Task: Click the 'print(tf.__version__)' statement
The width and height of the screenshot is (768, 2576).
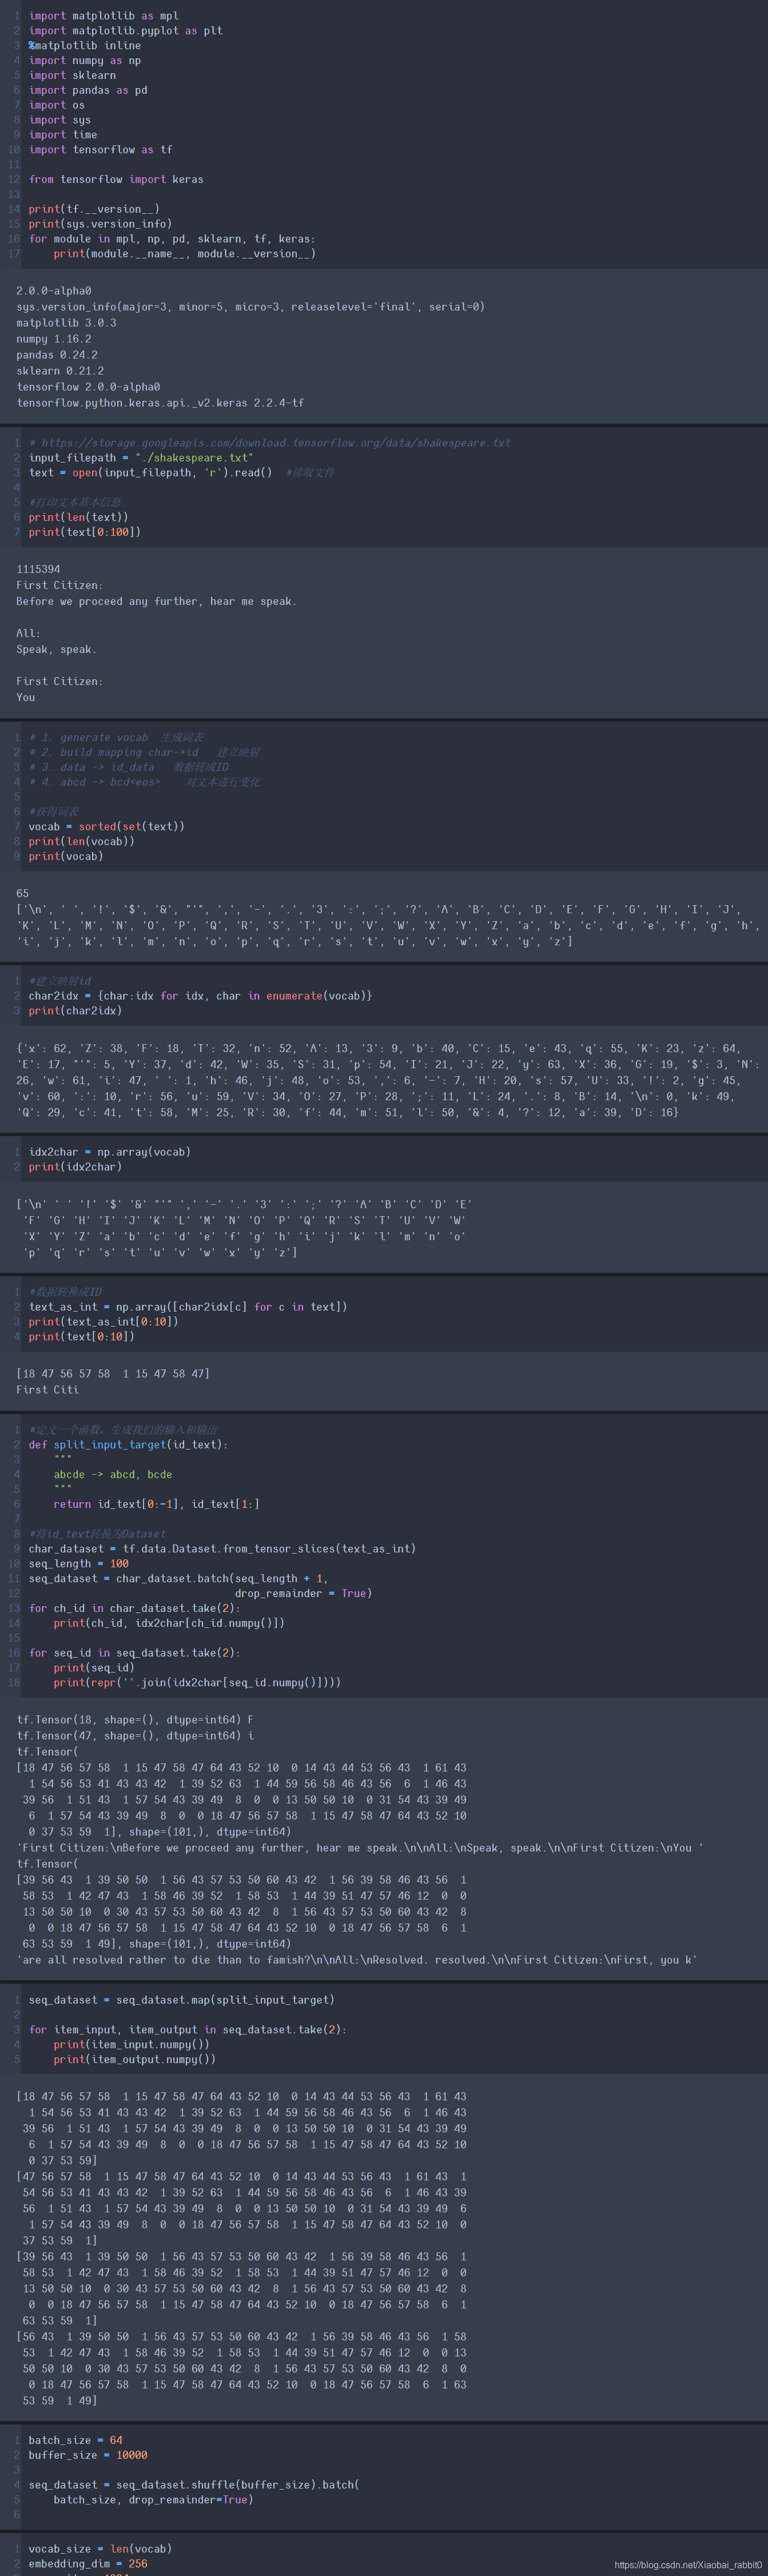Action: coord(94,209)
